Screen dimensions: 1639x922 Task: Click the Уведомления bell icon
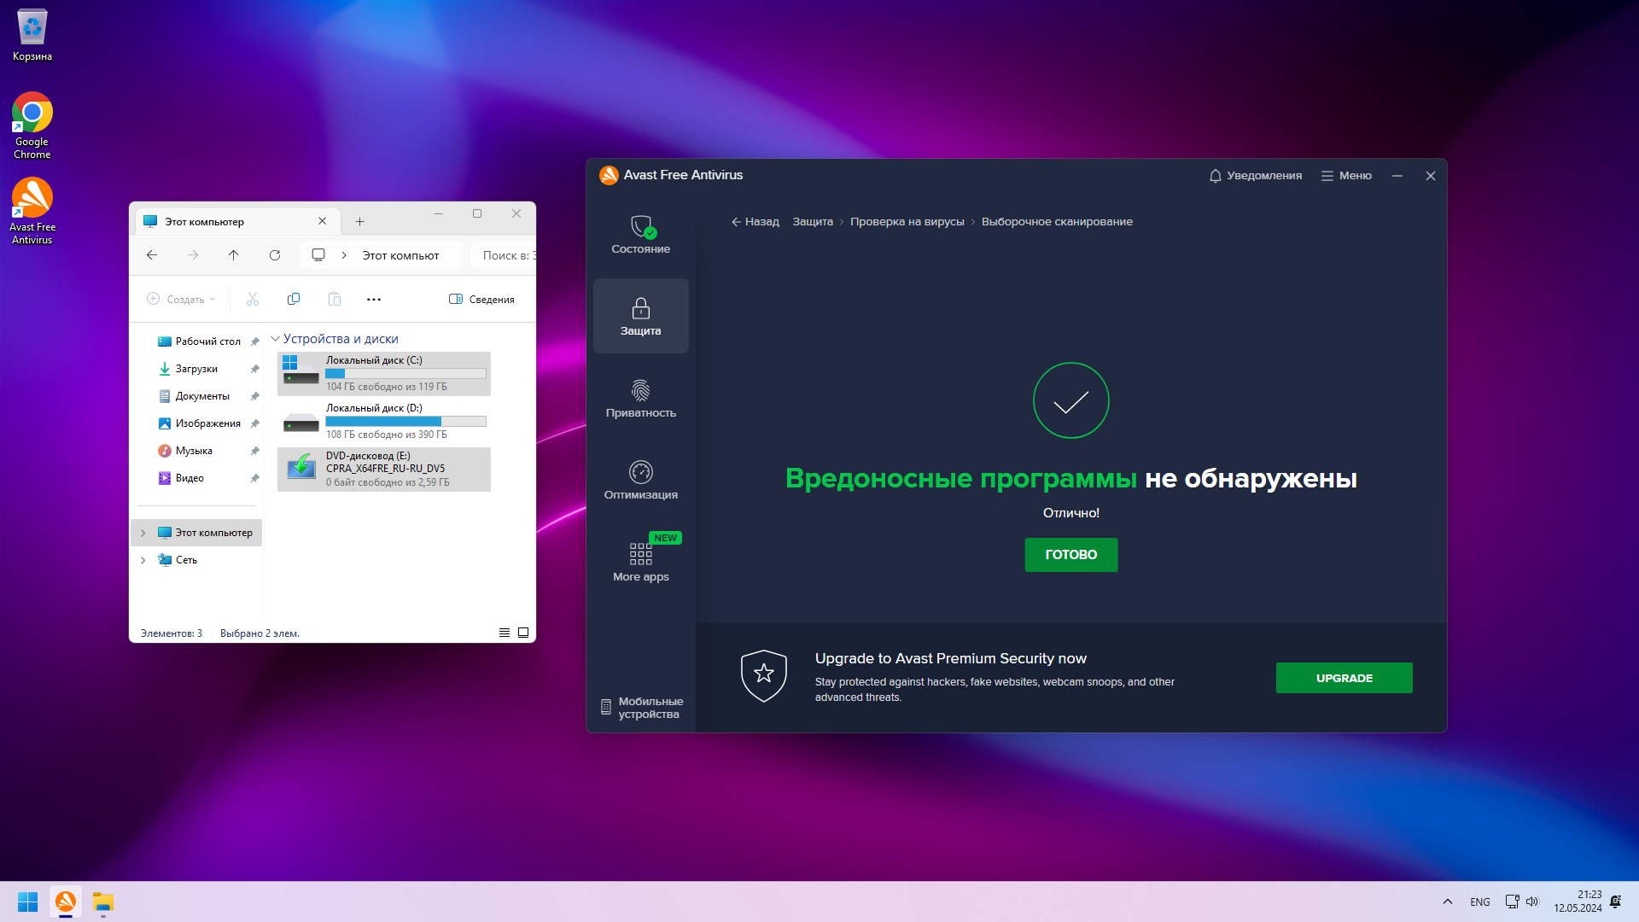click(x=1215, y=176)
